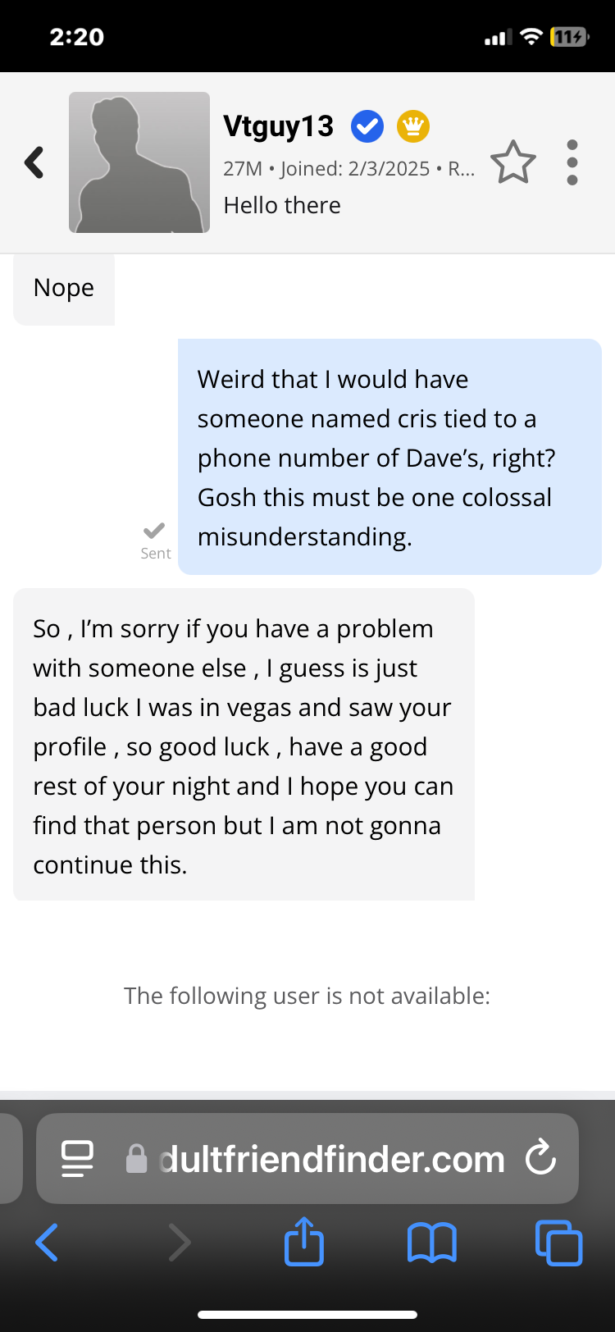Show open Safari tabs overview

coord(559,1242)
